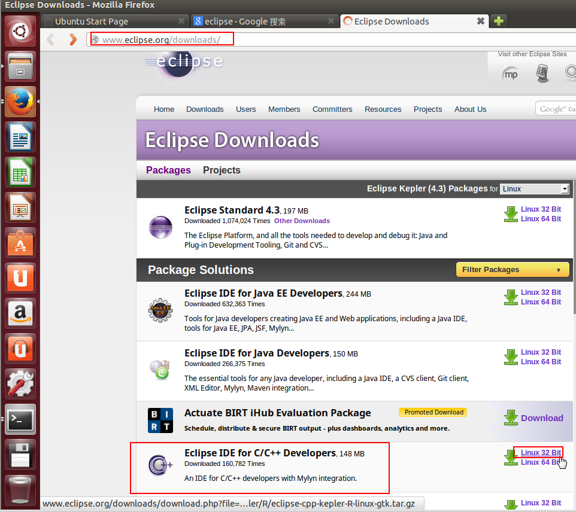Click the Firefox launcher icon
The width and height of the screenshot is (576, 512).
tap(20, 102)
